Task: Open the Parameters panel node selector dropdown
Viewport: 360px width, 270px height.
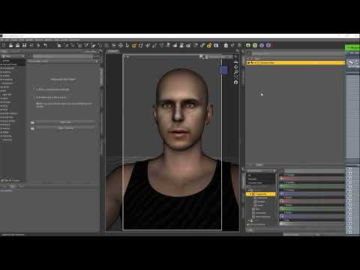Action: coord(261,171)
